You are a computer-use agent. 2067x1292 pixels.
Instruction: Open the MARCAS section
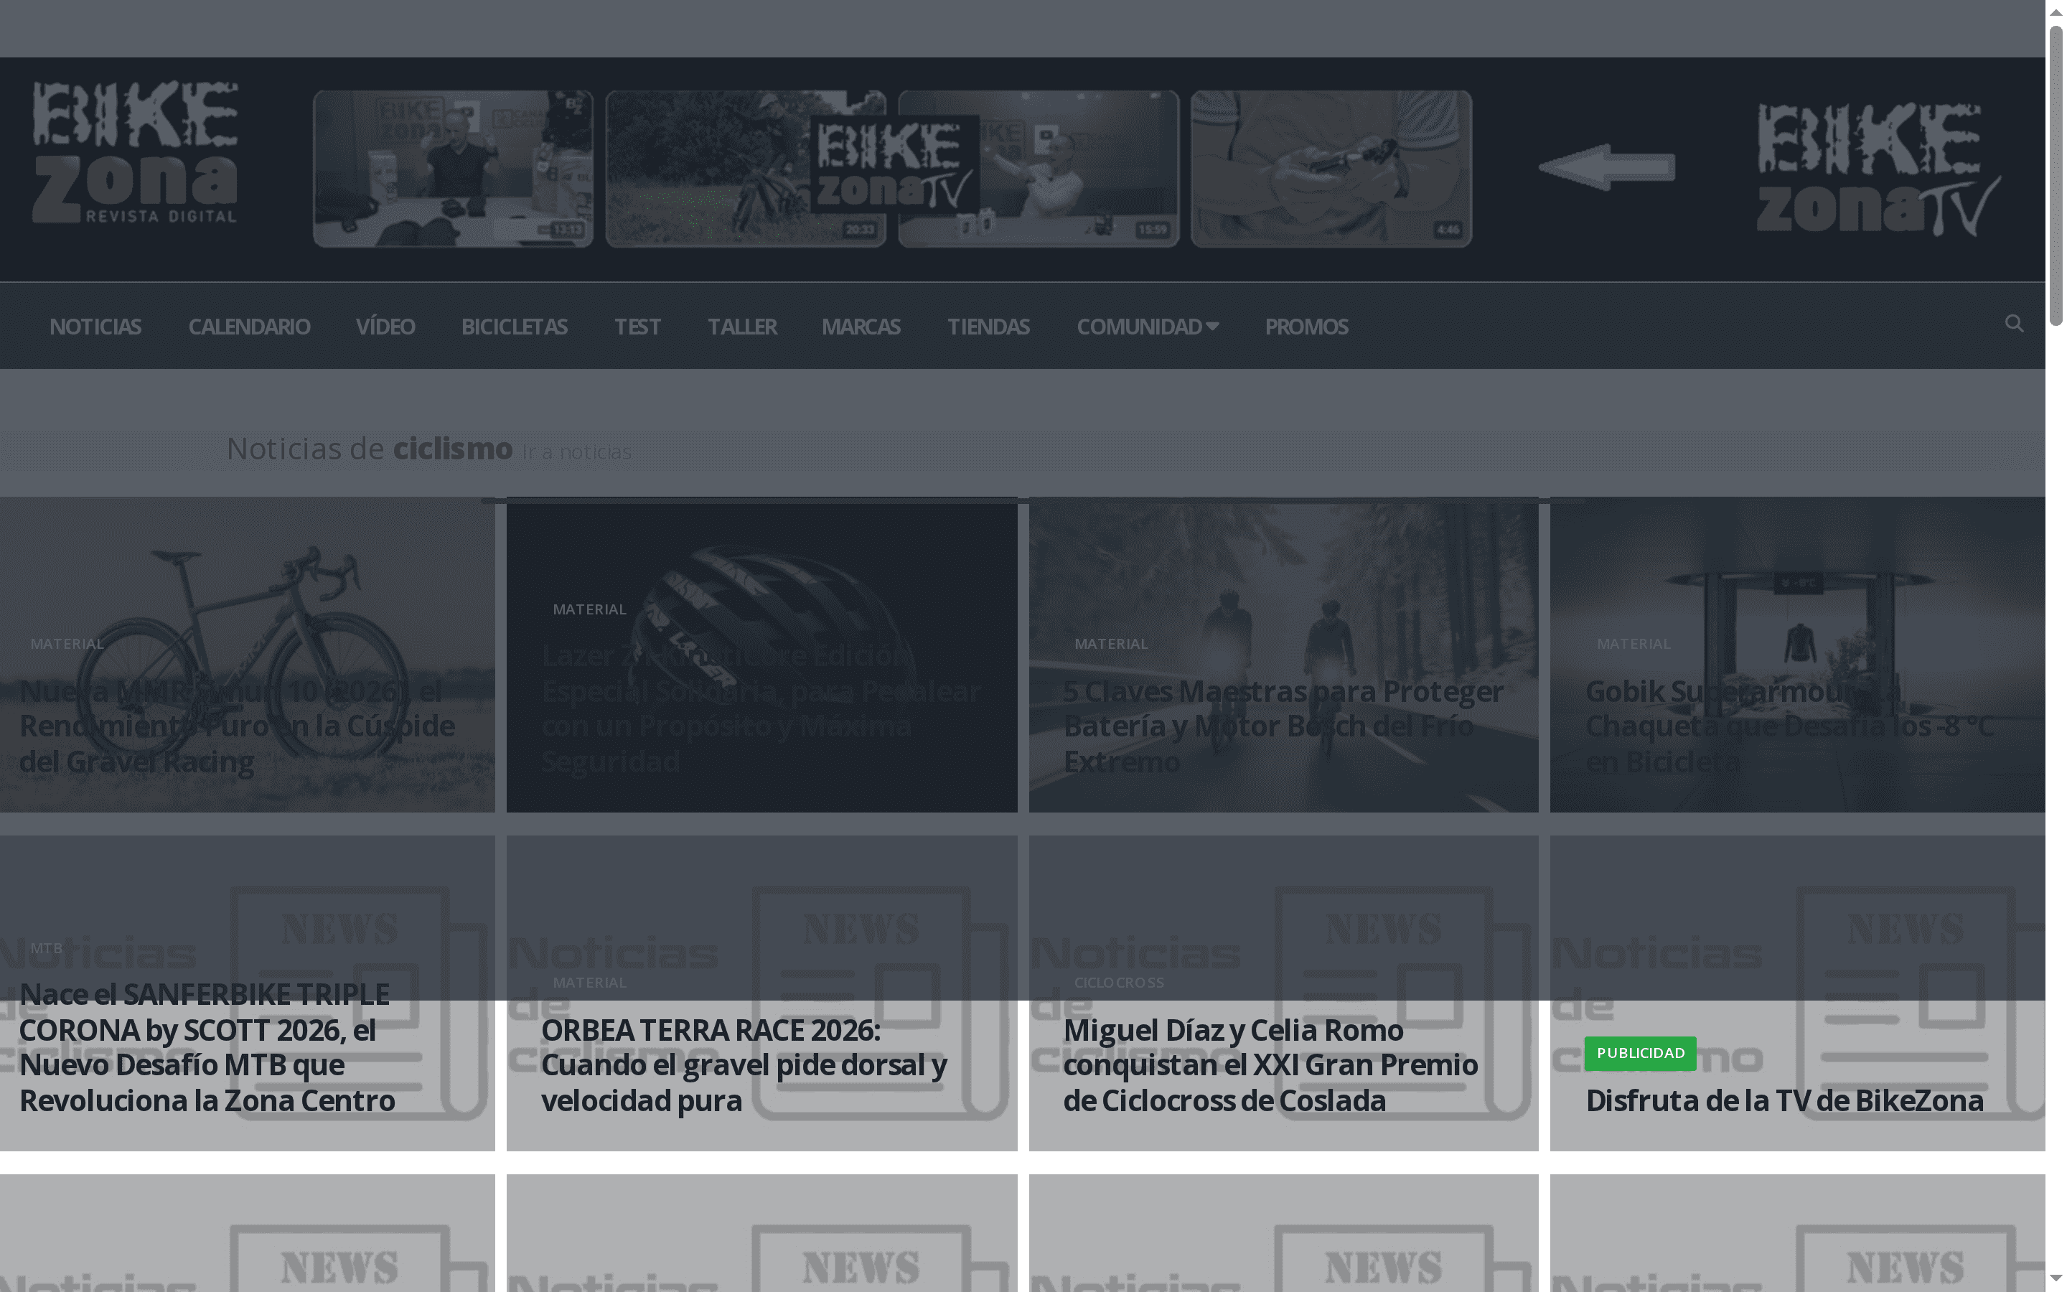tap(861, 326)
